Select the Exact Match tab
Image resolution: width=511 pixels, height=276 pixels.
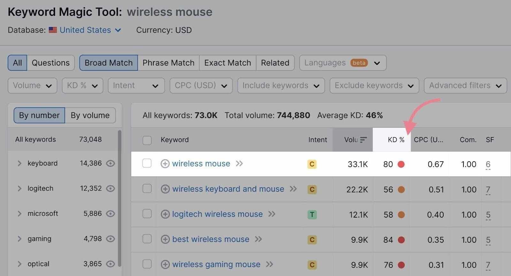[227, 63]
